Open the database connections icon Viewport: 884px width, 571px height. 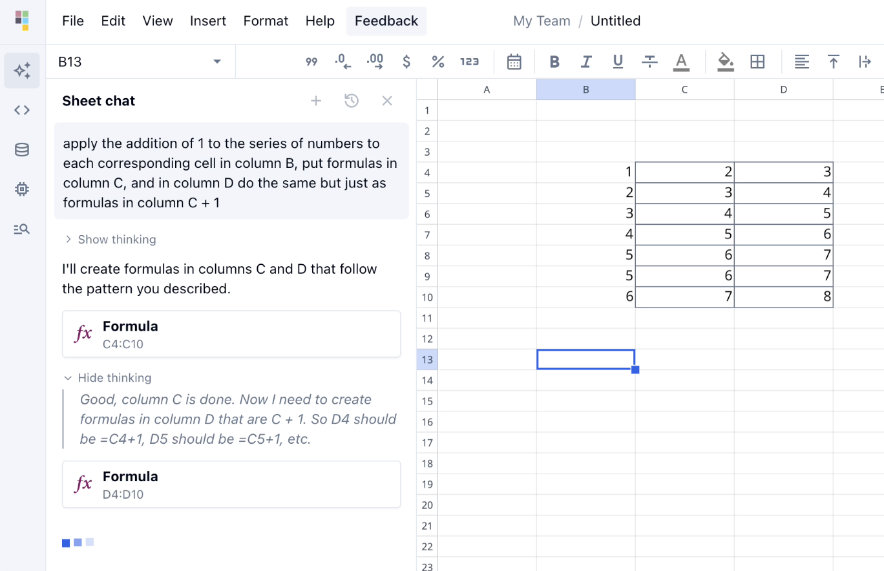coord(22,150)
